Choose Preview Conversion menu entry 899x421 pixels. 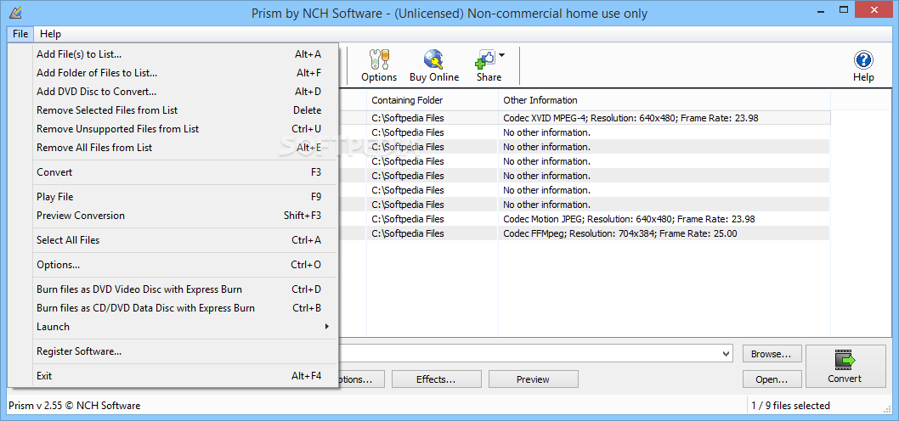click(173, 216)
